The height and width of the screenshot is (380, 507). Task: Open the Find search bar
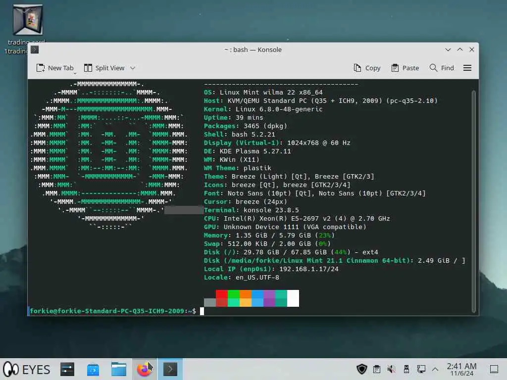(442, 68)
